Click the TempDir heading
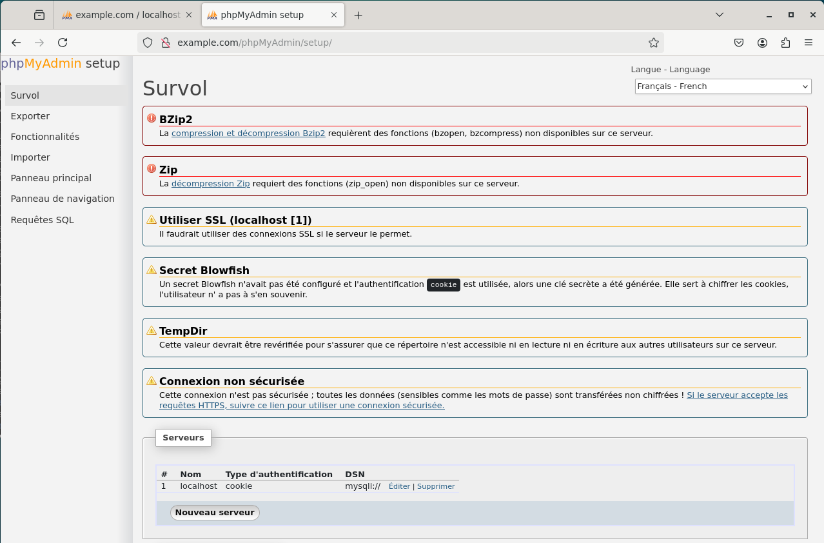Viewport: 824px width, 543px height. point(183,331)
